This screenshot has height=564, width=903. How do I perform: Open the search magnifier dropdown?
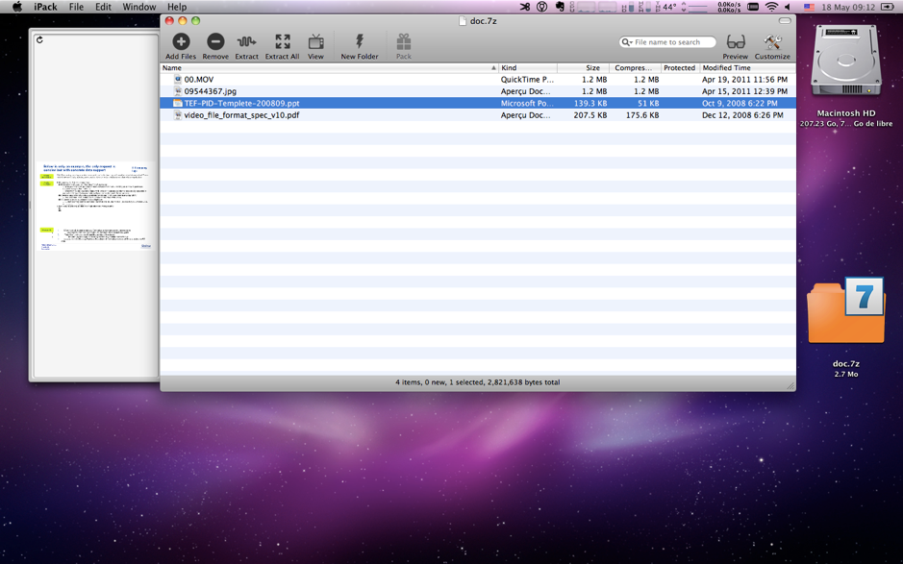627,42
